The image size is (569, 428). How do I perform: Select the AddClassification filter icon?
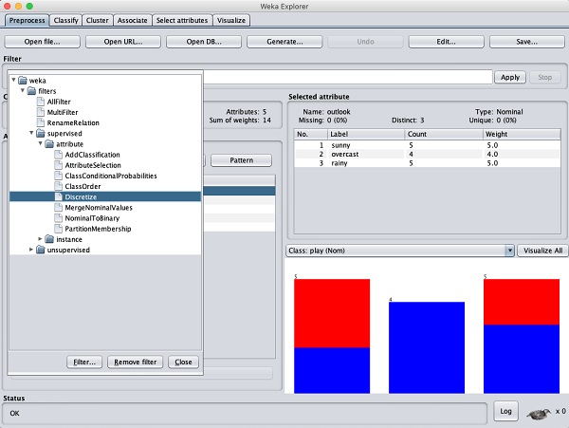tap(56, 155)
